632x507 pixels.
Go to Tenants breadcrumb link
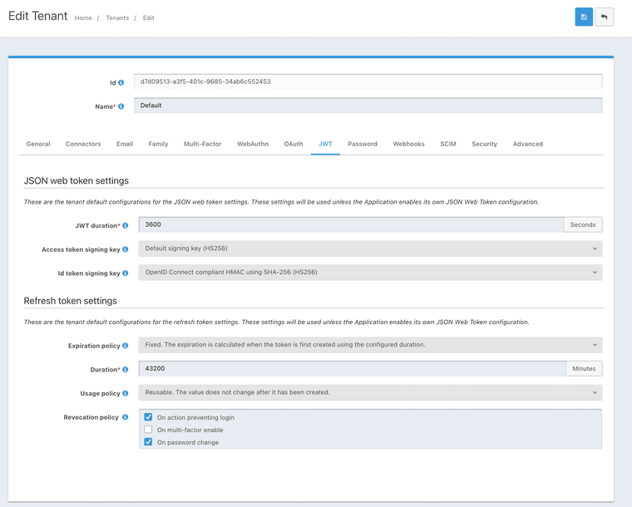pyautogui.click(x=117, y=17)
